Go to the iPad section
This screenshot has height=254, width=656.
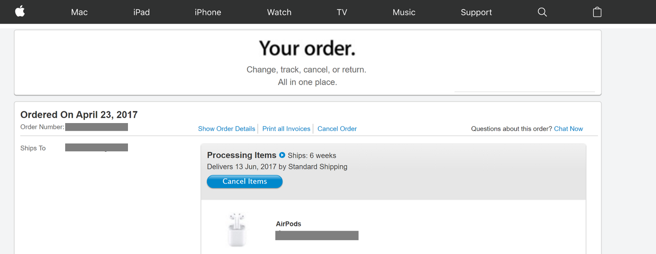pos(141,12)
